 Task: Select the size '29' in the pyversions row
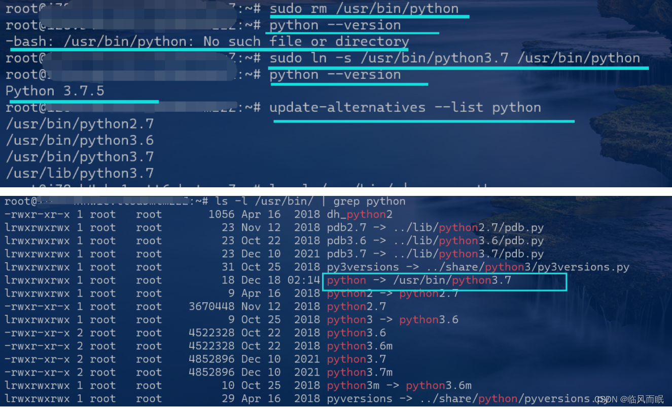click(228, 399)
